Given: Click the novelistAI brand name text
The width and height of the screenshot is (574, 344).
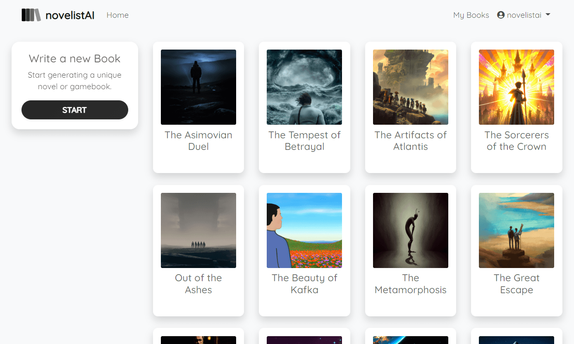Looking at the screenshot, I should [70, 16].
